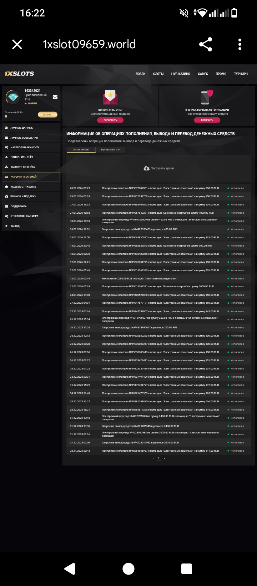This screenshot has width=257, height=586.
Task: Click account number 143342021
Action: 32,91
